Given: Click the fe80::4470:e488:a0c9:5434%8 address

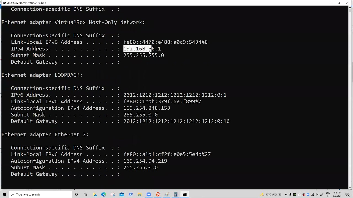Looking at the screenshot, I should pyautogui.click(x=165, y=42).
